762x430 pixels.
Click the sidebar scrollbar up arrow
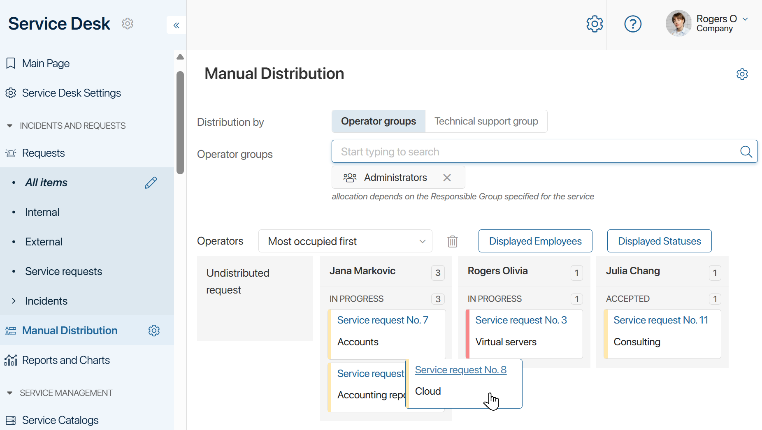coord(180,57)
